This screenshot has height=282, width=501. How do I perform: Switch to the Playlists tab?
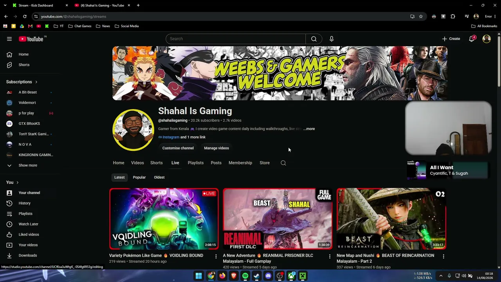[196, 163]
